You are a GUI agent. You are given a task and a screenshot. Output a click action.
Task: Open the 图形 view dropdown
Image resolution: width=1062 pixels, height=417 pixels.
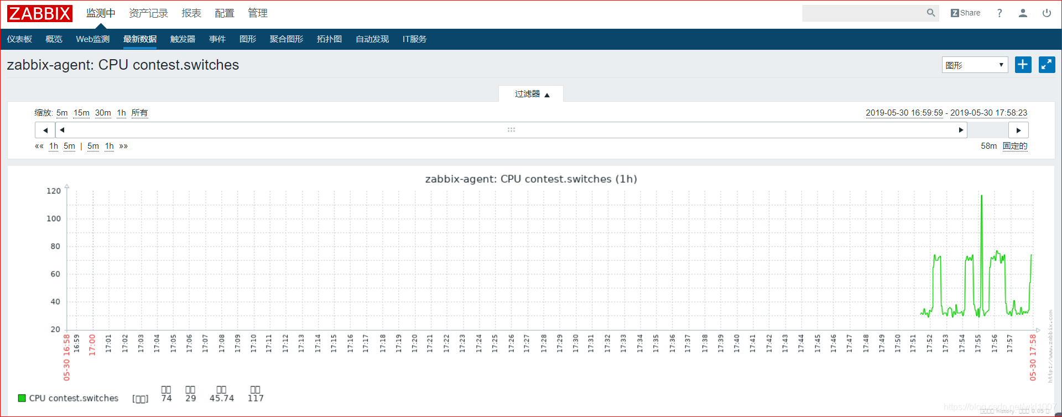coord(975,65)
